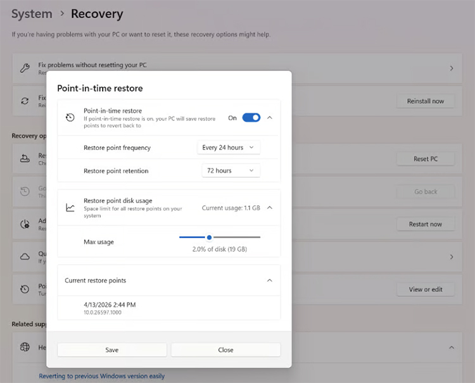Image resolution: width=475 pixels, height=383 pixels.
Task: Click the Max usage slider handle
Action: pos(209,237)
